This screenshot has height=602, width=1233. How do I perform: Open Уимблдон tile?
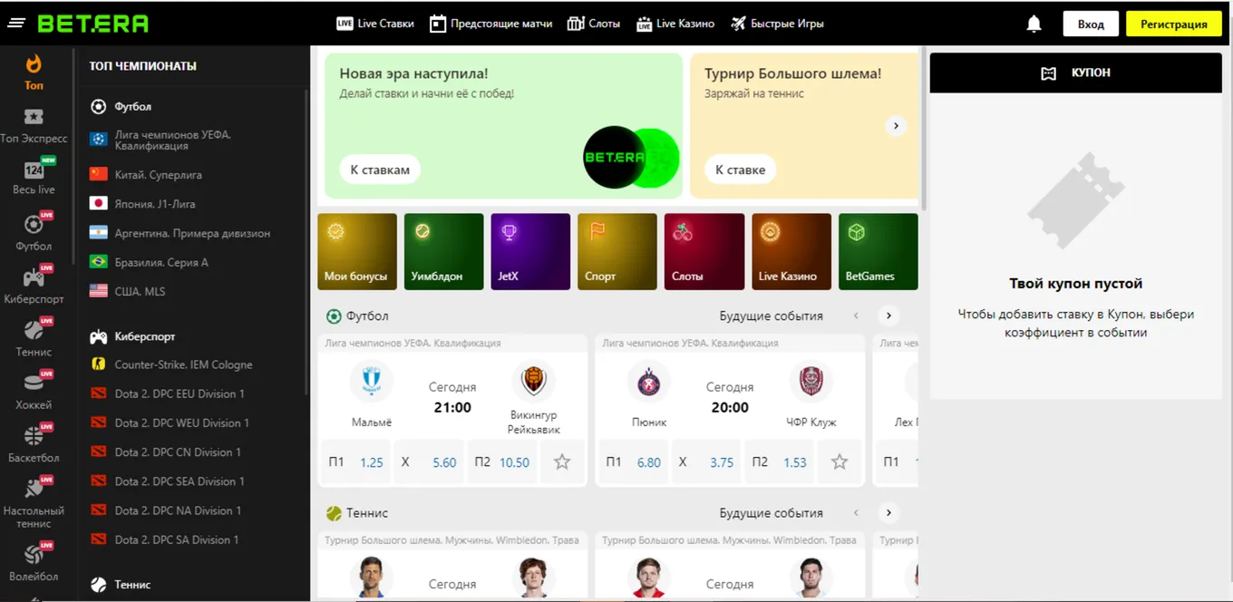pos(443,252)
